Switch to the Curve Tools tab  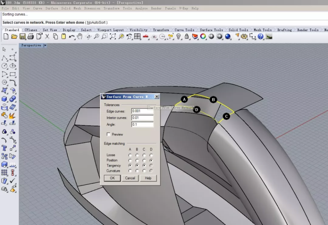[x=184, y=30]
